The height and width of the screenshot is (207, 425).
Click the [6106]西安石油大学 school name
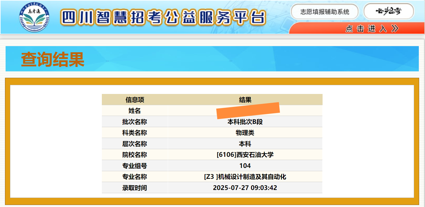tap(245, 155)
